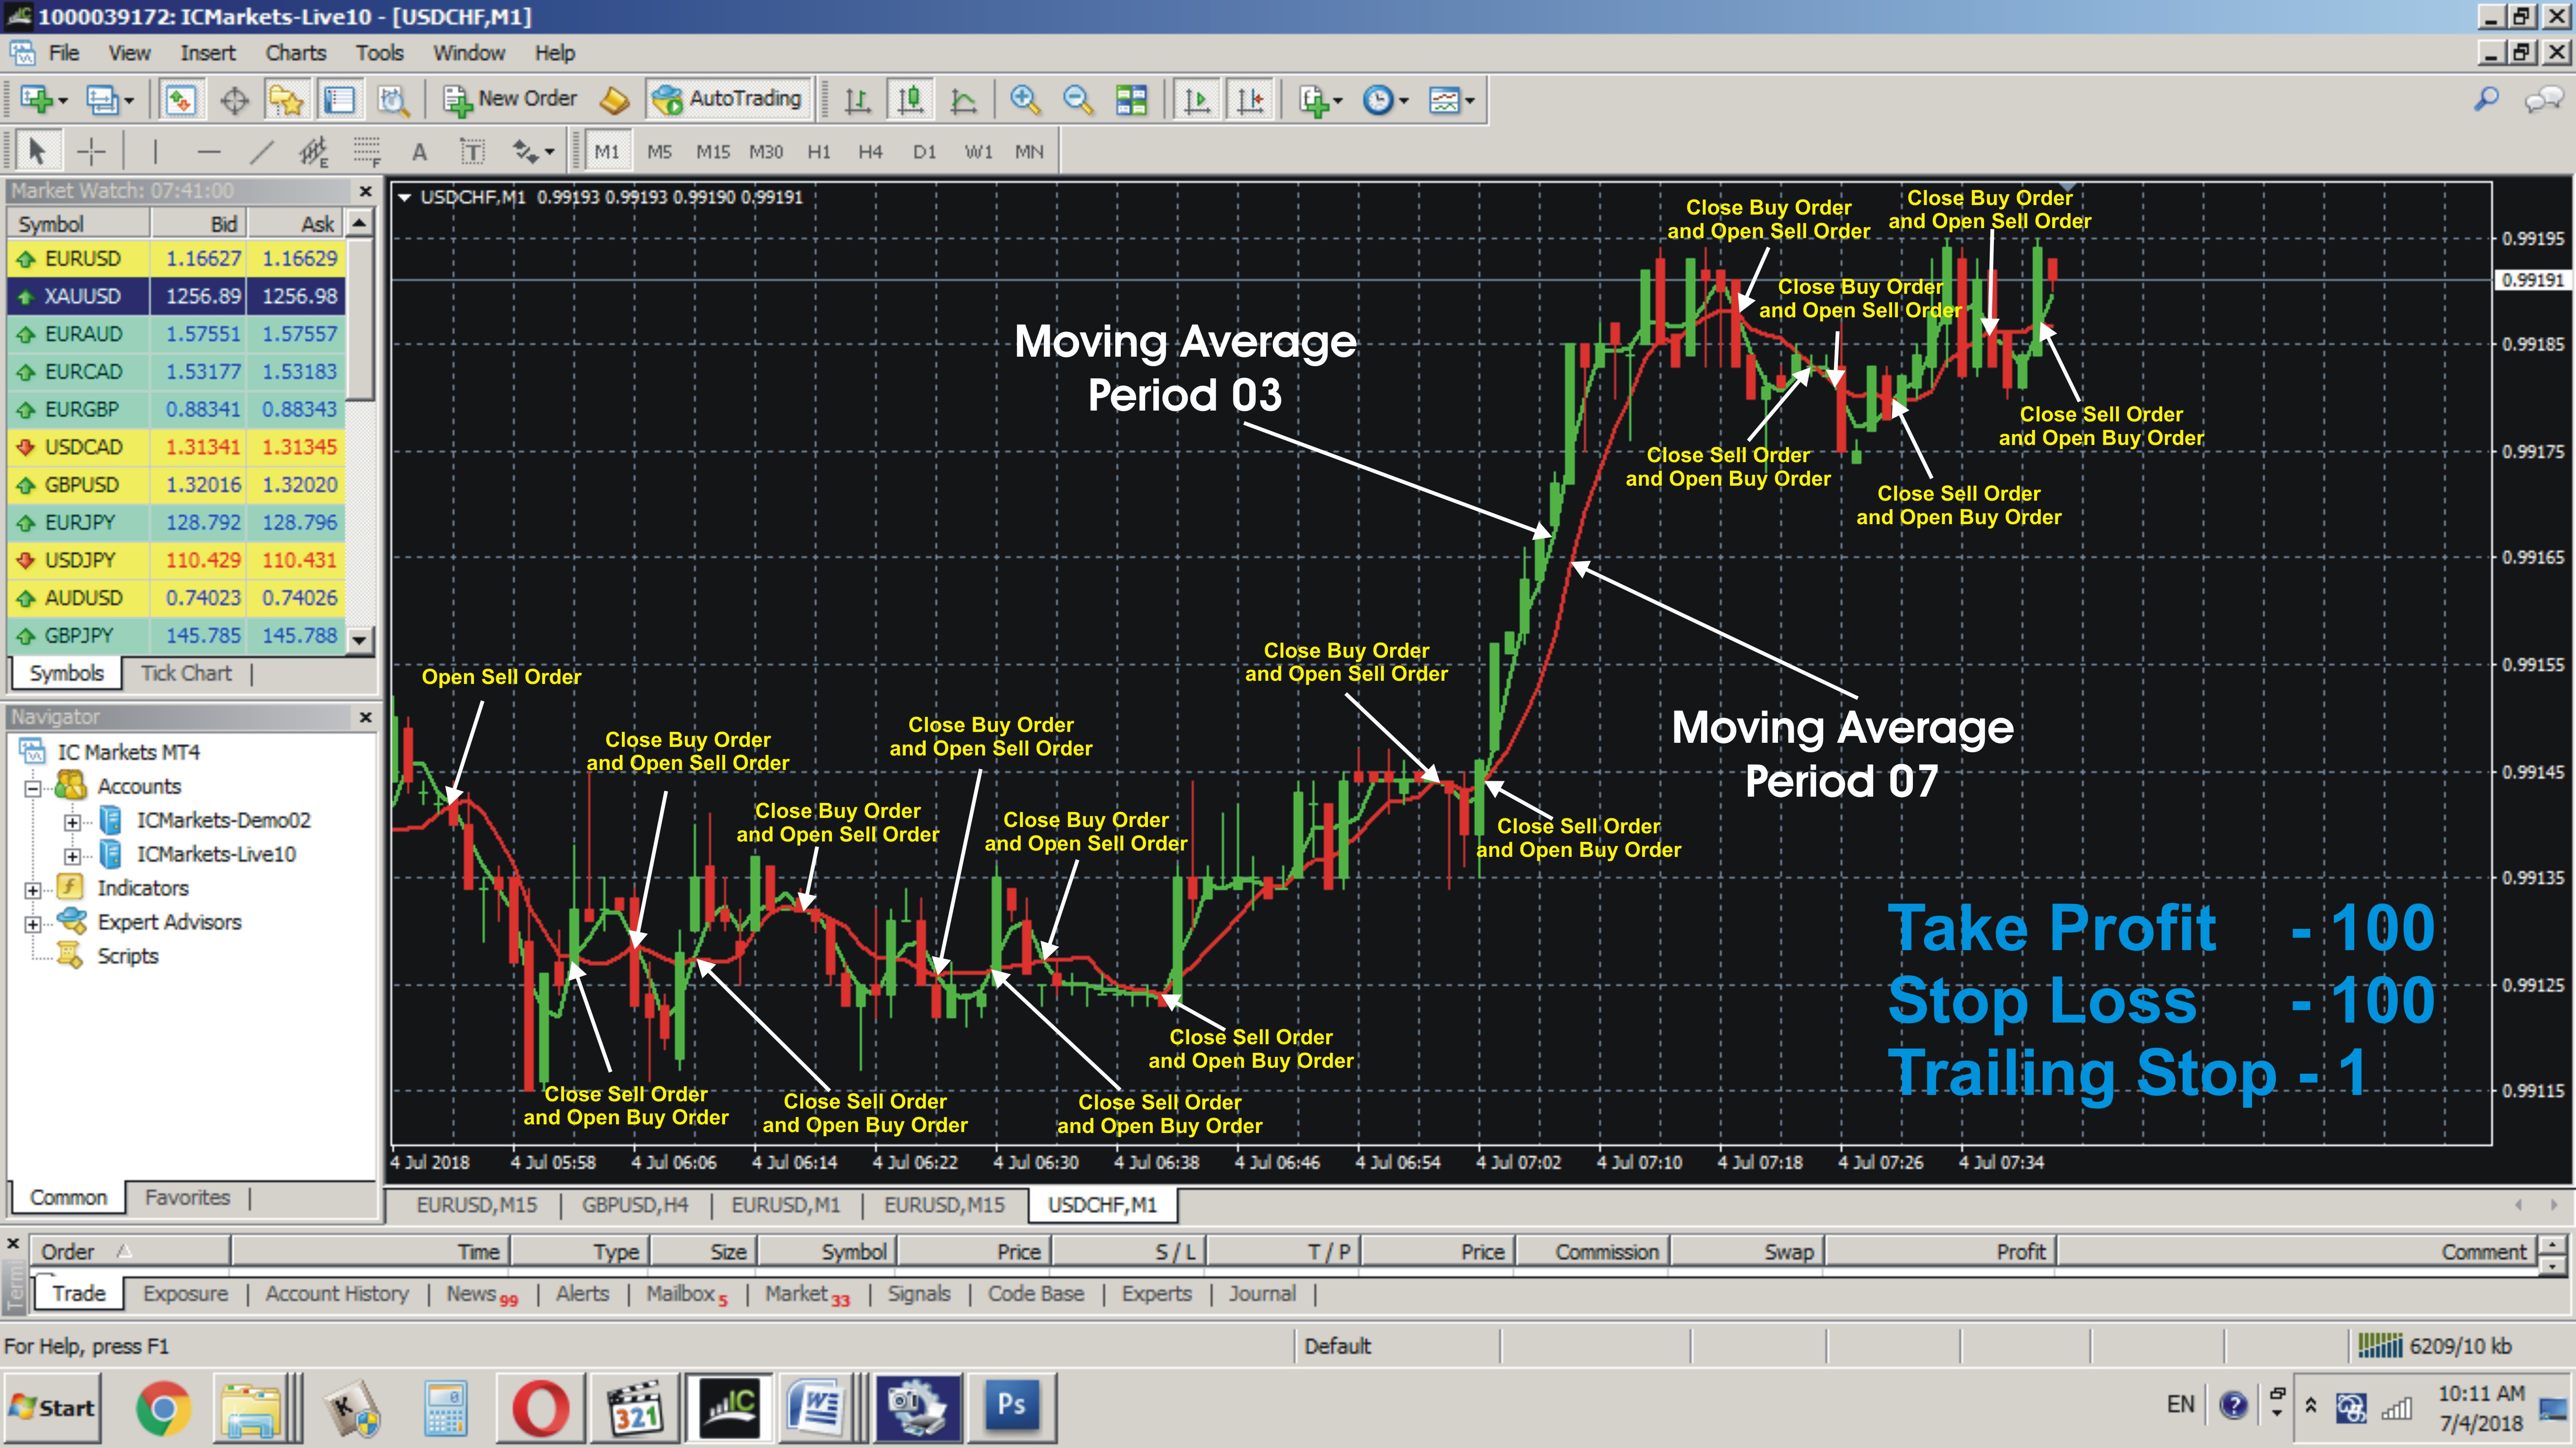
Task: Tile chart windows with the grid icon
Action: pos(1131,100)
